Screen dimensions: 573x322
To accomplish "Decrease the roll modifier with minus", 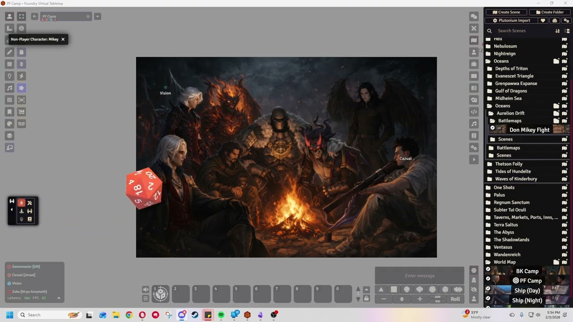I will [384, 299].
